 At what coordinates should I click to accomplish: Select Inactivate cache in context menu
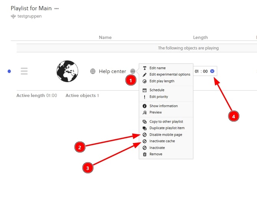tap(162, 141)
